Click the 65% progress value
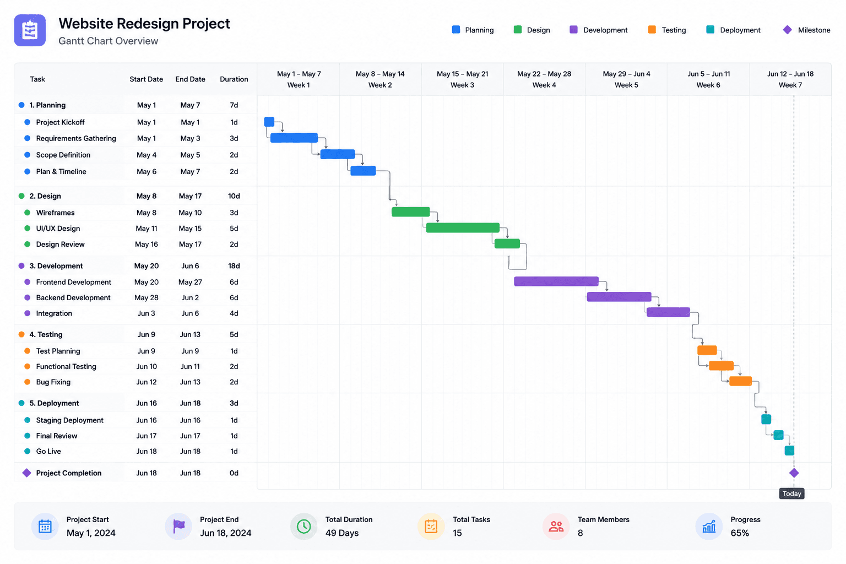Viewport: 846px width, 564px height. tap(740, 533)
